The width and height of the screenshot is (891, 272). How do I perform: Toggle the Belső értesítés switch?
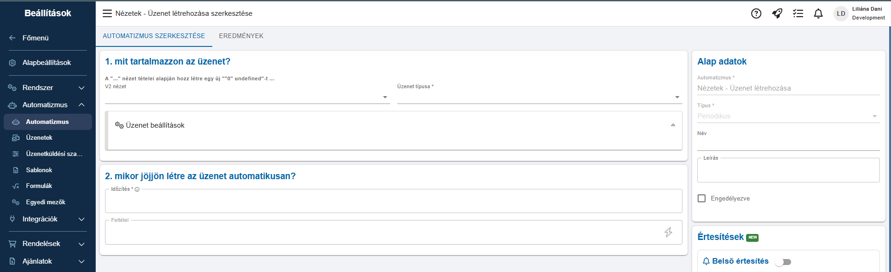pos(783,262)
